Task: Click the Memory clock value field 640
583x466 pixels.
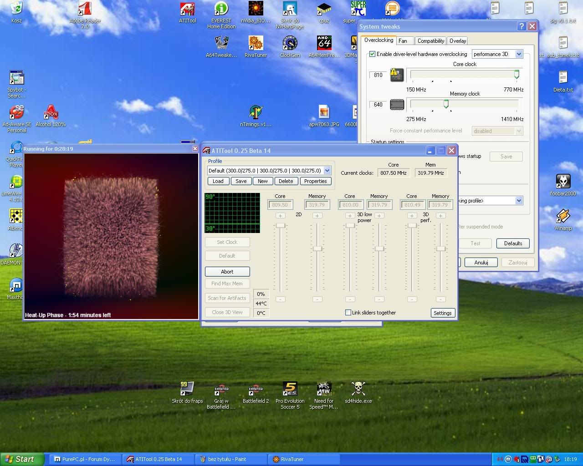Action: point(378,105)
